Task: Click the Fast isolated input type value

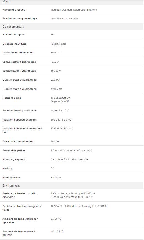Action: (x=58, y=44)
